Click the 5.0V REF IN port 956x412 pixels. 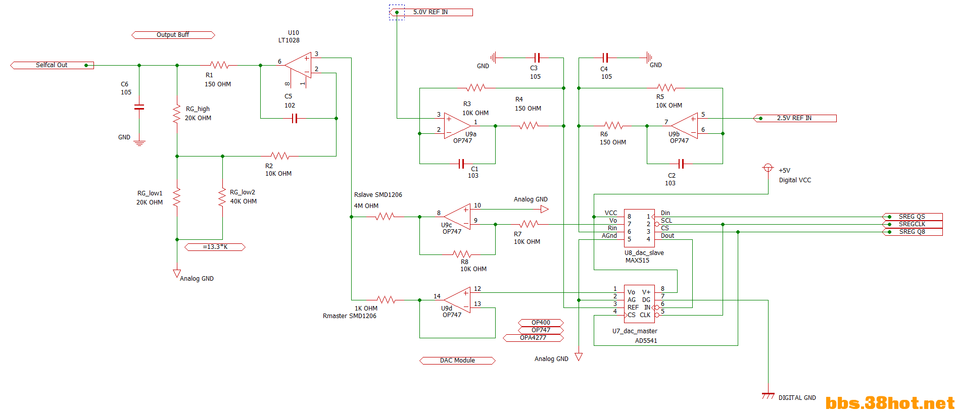(431, 12)
